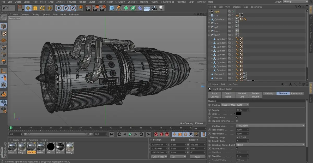The width and height of the screenshot is (313, 163).
Task: Enable Clipping Influence checkbox
Action: (x=237, y=121)
